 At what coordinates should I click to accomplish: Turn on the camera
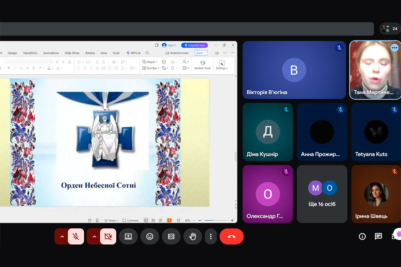(x=108, y=236)
